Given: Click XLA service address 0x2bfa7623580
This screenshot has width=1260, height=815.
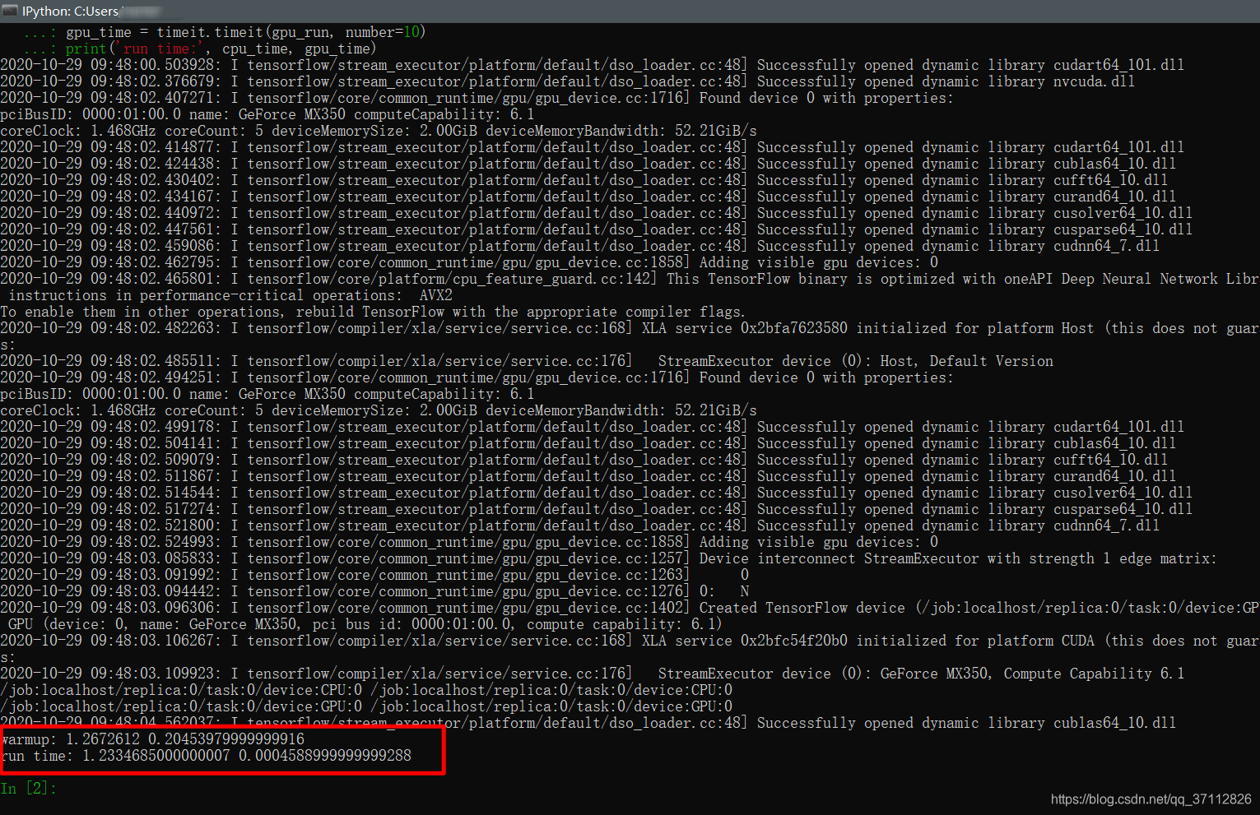Looking at the screenshot, I should [794, 328].
